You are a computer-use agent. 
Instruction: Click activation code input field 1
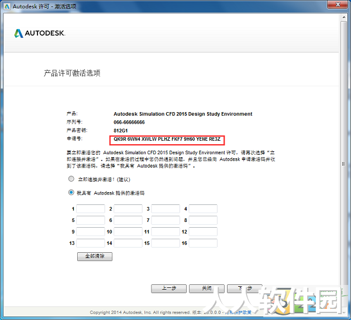[91, 208]
